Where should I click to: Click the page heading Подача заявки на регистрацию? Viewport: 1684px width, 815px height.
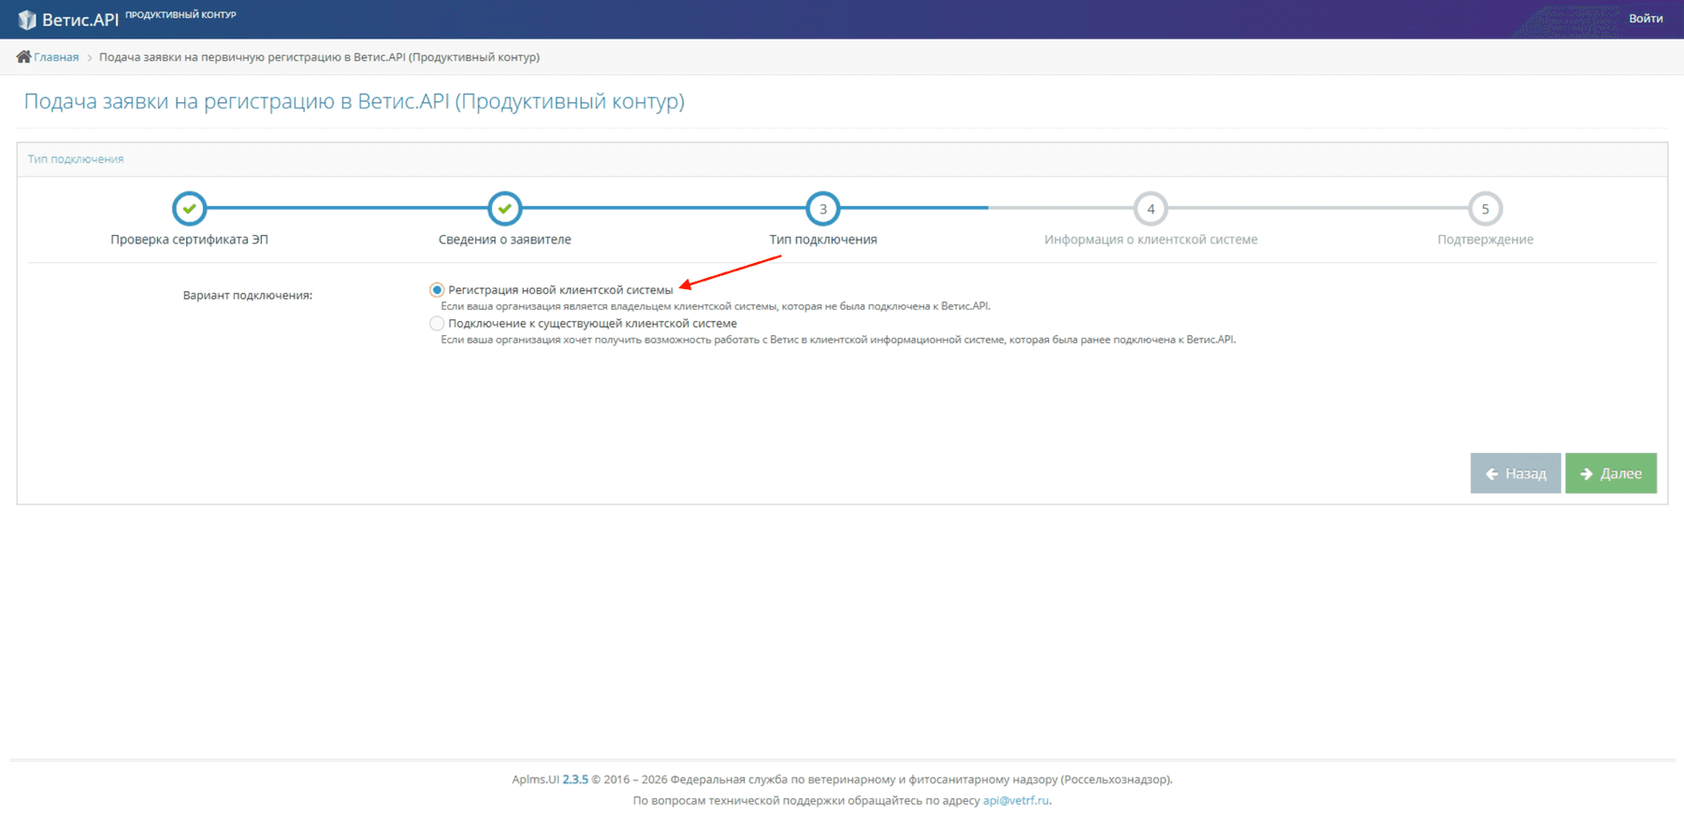pos(355,101)
